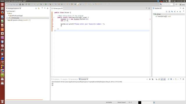
Task: Select Driver.java in Package Explorer
Action: 15,18
